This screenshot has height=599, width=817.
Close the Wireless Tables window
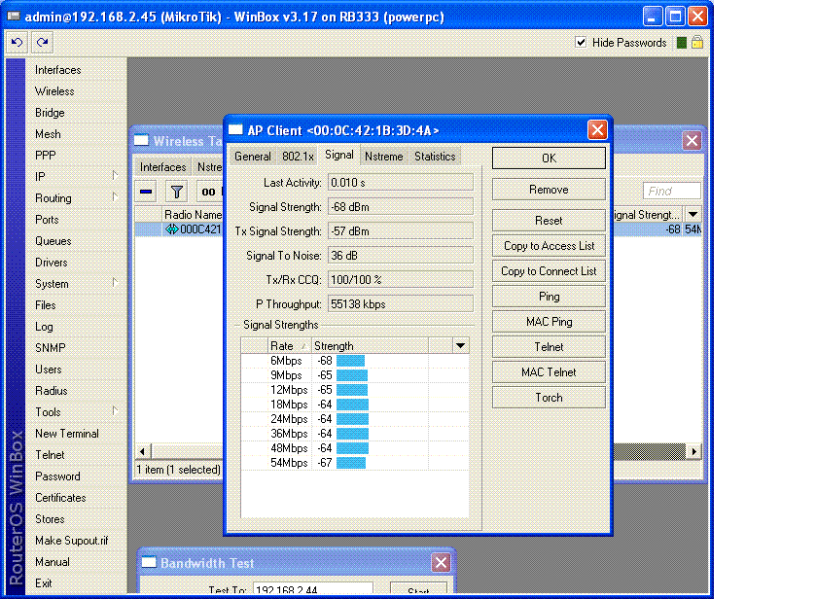point(692,141)
